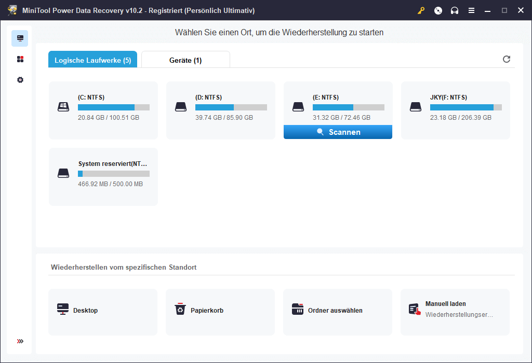Viewport: 532px width, 363px height.
Task: Click the System reserviert drive icon
Action: tap(63, 173)
